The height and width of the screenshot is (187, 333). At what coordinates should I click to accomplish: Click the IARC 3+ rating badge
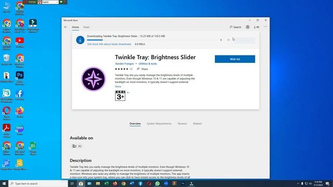click(120, 96)
